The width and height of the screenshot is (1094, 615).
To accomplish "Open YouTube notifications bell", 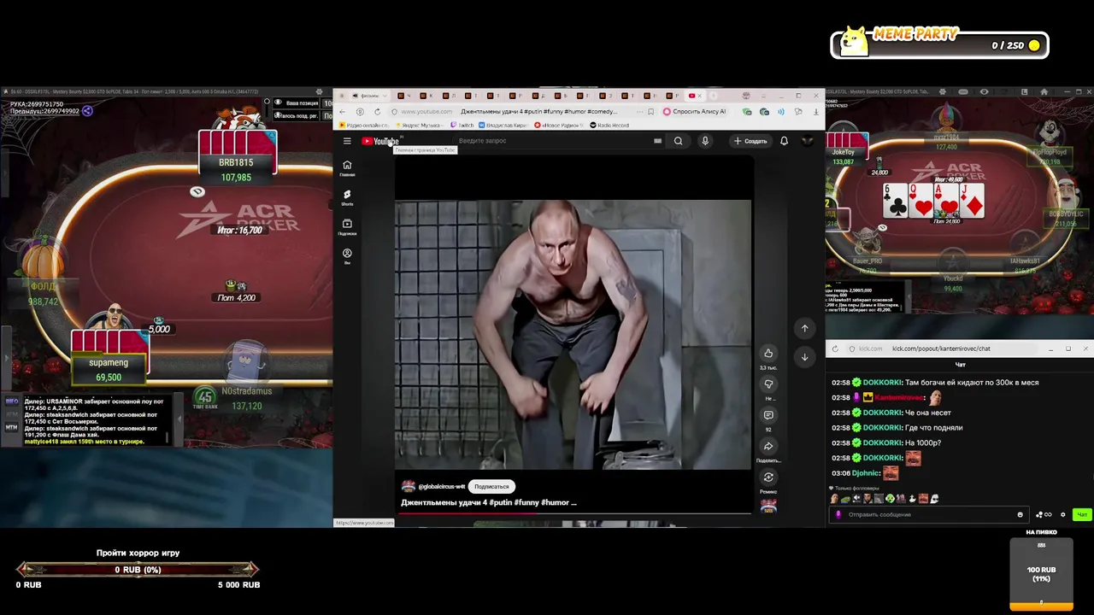I will pyautogui.click(x=784, y=141).
